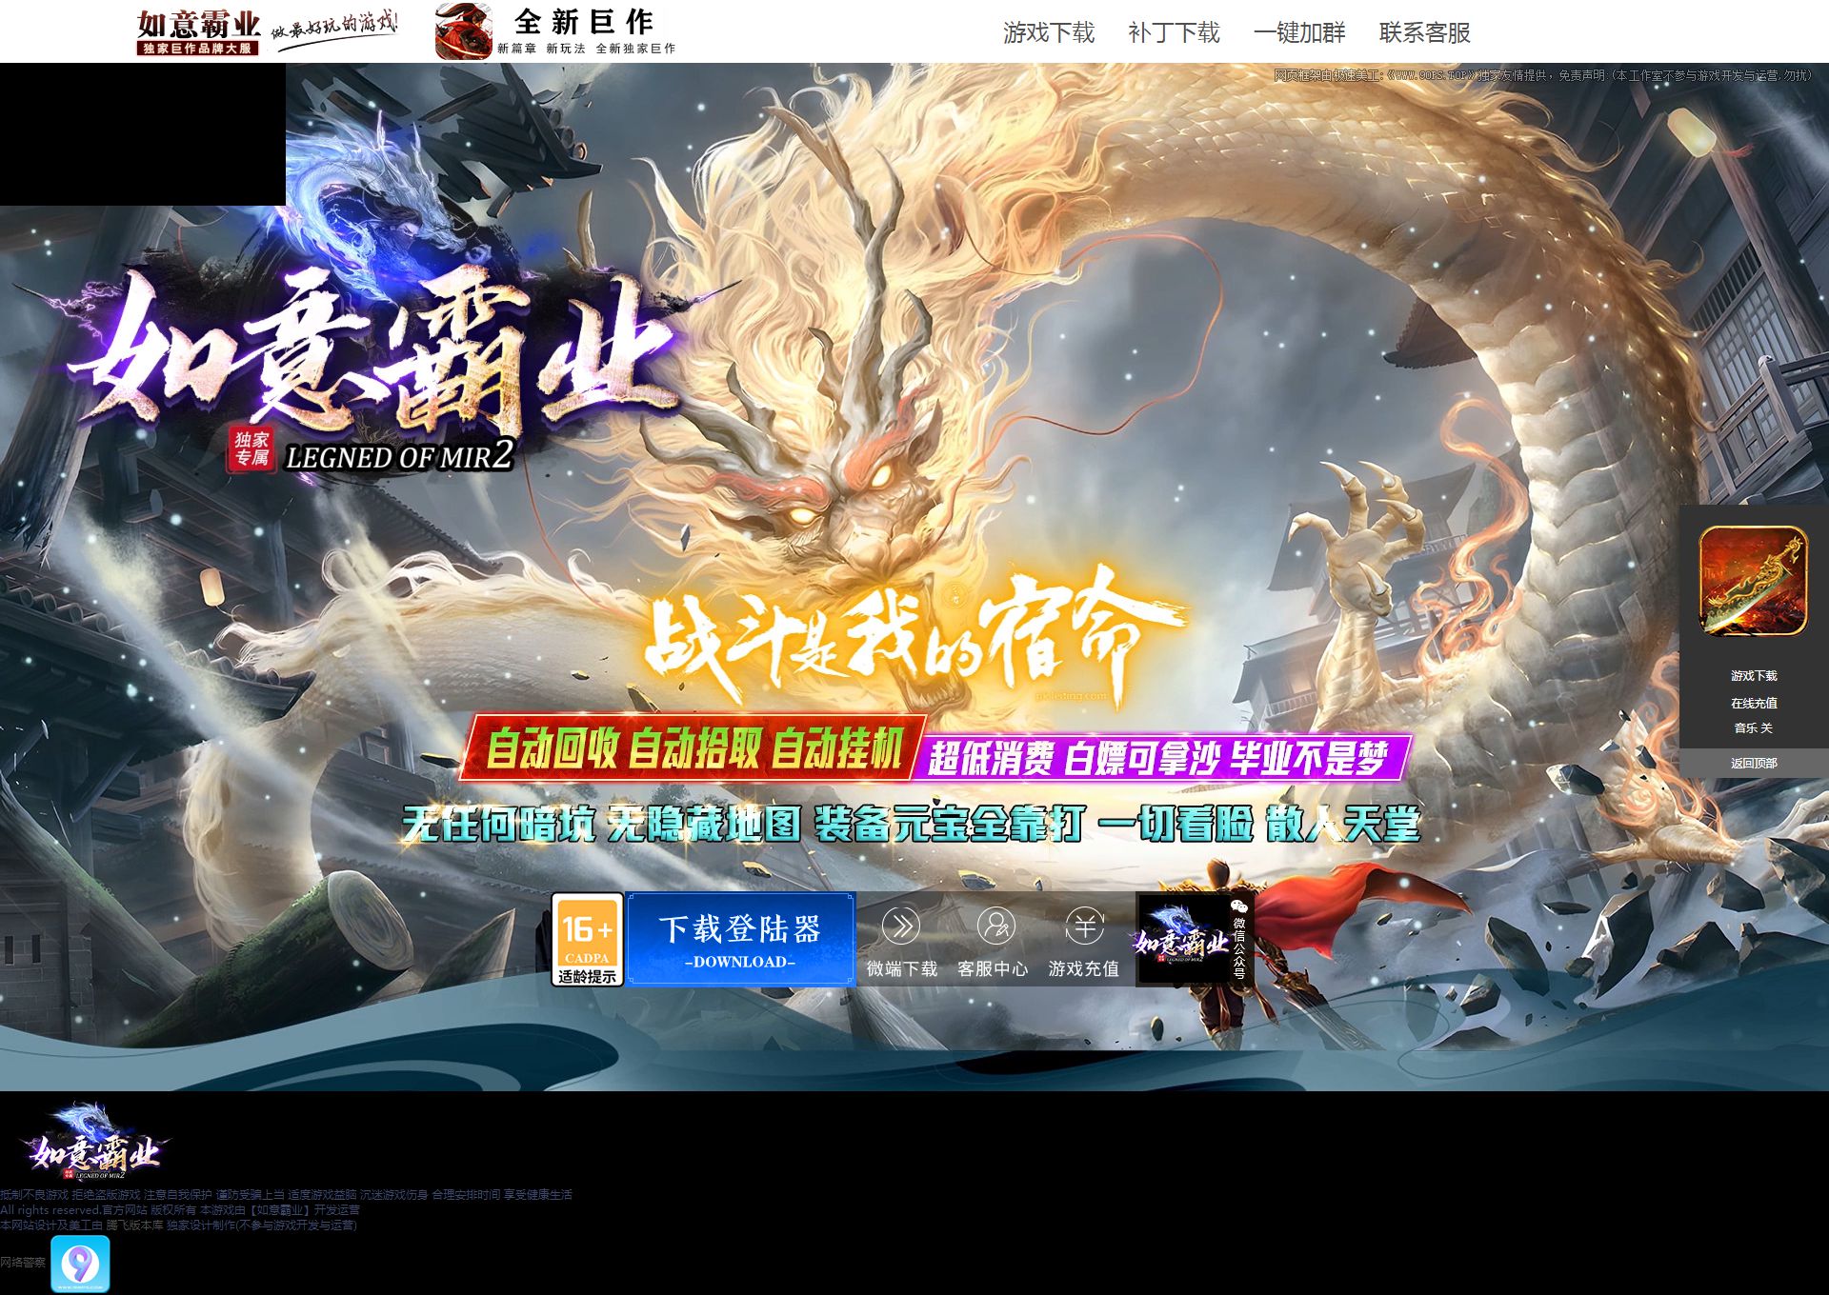Click the 网络警察 text in footer
This screenshot has height=1295, width=1829.
click(x=23, y=1263)
